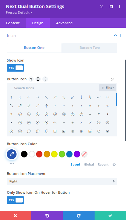The image size is (126, 220).
Task: Toggle Only Show Icon On Hover switch
Action: (x=16, y=200)
